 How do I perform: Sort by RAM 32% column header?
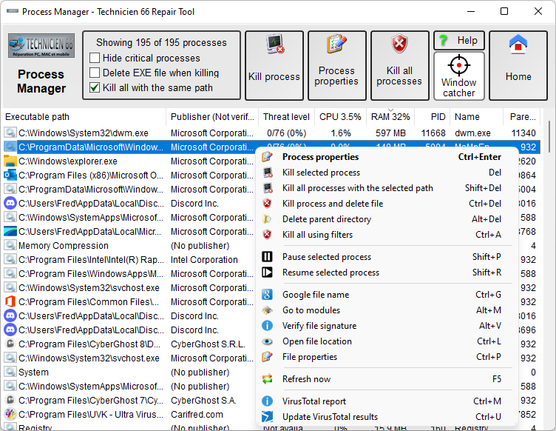pos(390,117)
